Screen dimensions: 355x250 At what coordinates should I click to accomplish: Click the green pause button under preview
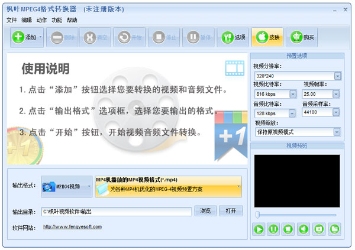(273, 229)
